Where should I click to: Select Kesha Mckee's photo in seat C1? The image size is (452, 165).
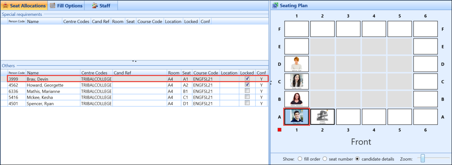click(x=297, y=81)
